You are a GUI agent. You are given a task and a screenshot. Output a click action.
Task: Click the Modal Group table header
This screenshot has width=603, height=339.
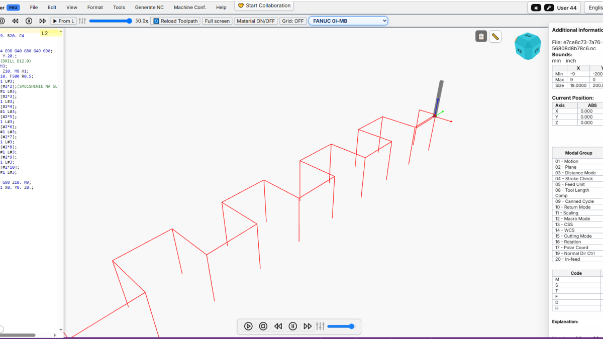click(x=578, y=153)
